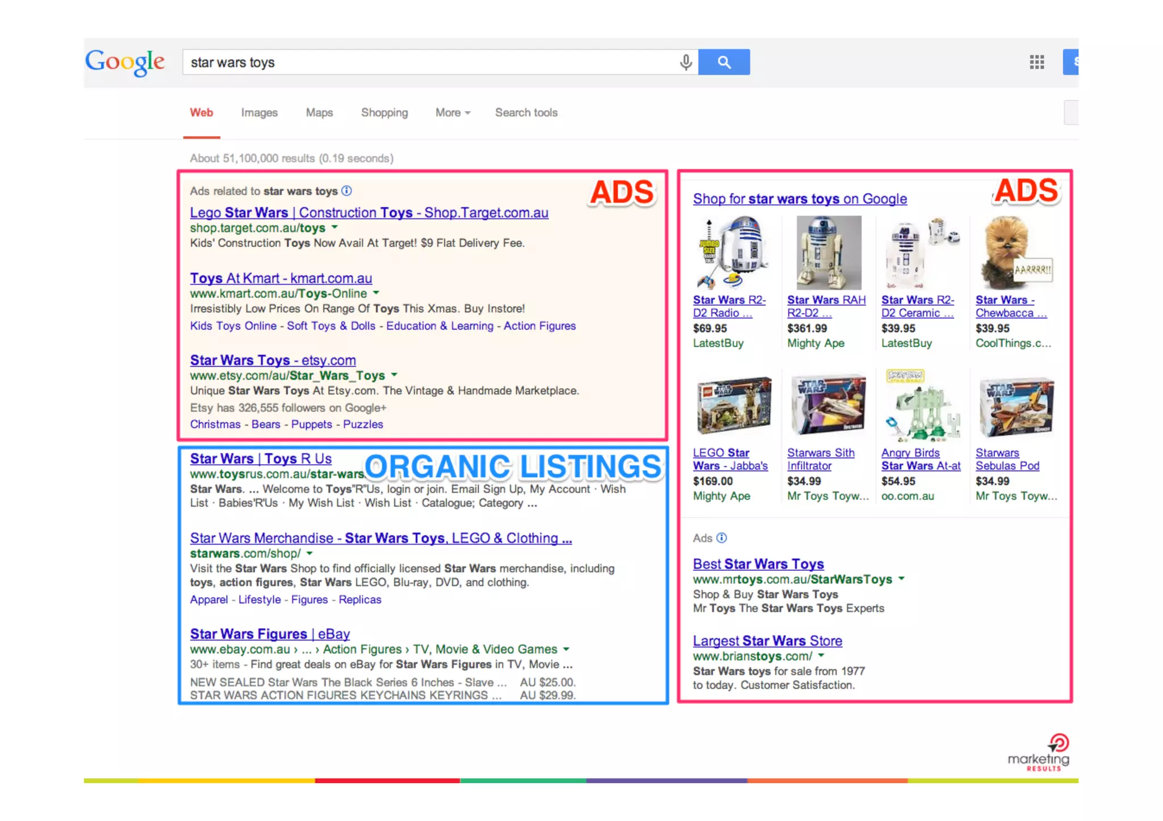The image size is (1163, 821).
Task: Open the 'Largest Star Wars Store' ad
Action: pyautogui.click(x=767, y=641)
